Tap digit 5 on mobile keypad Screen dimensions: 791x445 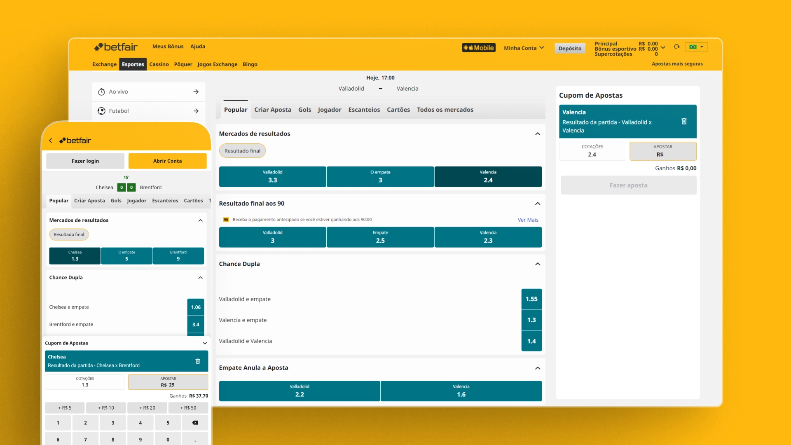click(168, 423)
